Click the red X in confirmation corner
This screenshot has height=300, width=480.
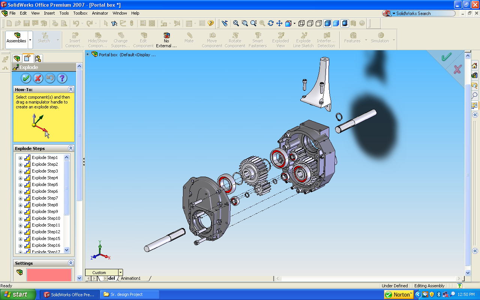coord(457,69)
